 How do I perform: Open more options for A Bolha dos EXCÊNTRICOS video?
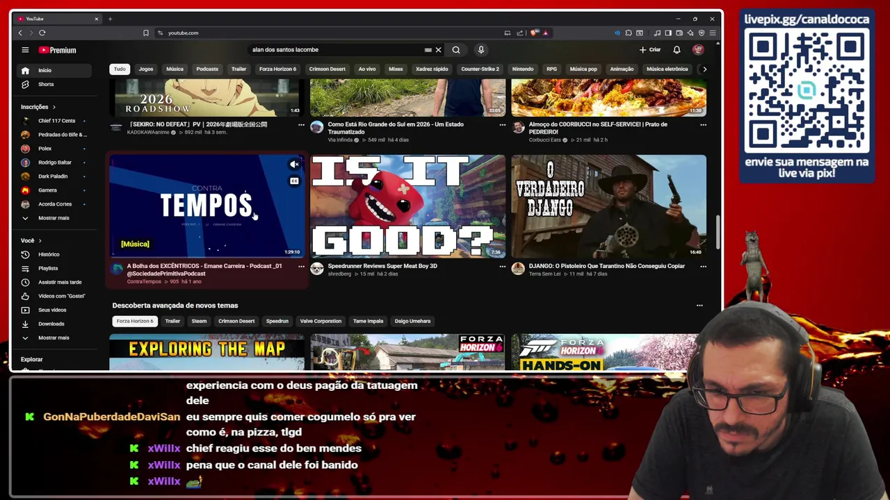[x=301, y=266]
